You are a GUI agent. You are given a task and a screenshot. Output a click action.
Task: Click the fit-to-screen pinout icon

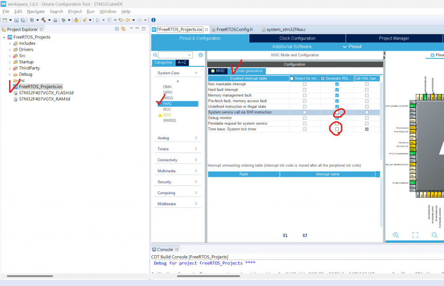[415, 235]
